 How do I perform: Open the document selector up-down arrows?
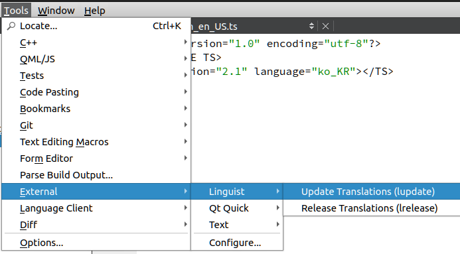coord(311,26)
